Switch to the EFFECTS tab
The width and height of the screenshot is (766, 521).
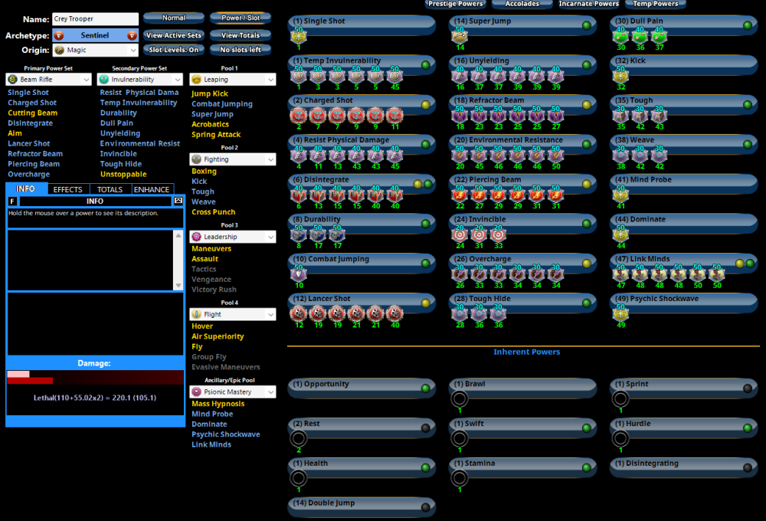click(x=68, y=189)
